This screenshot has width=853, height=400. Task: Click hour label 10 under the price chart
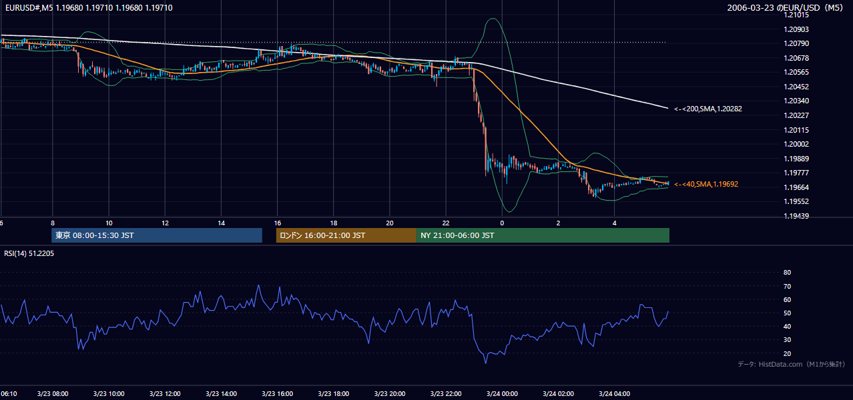(109, 223)
